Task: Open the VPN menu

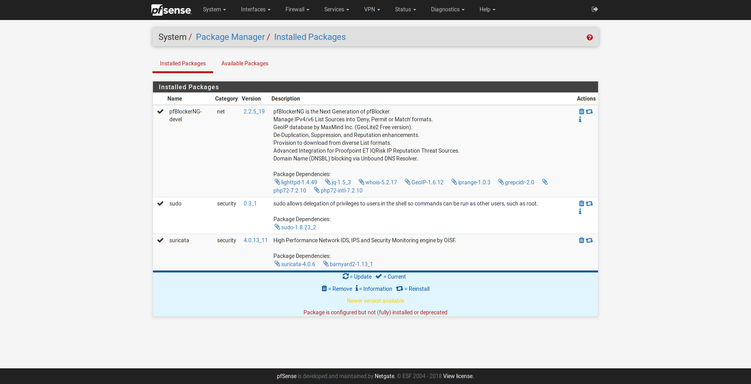Action: 372,9
